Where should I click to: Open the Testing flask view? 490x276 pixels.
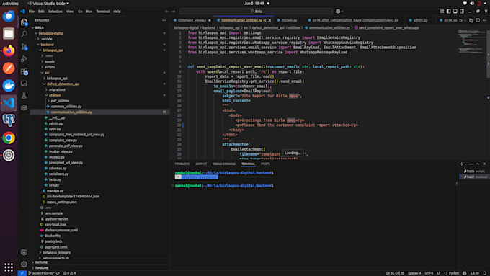click(x=24, y=96)
